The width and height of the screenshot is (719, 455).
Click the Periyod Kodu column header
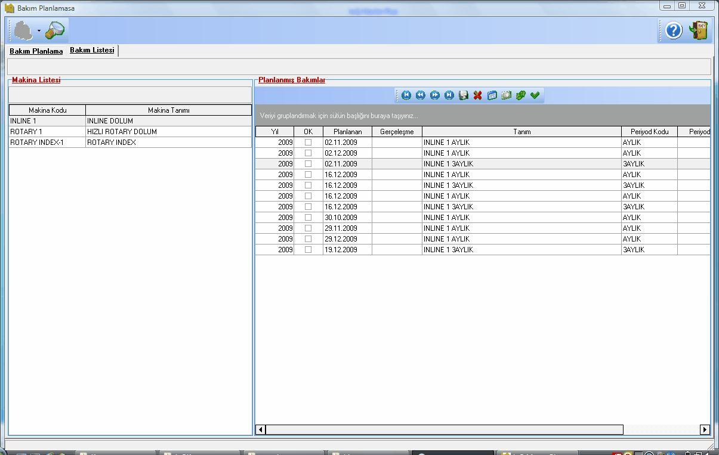click(649, 132)
